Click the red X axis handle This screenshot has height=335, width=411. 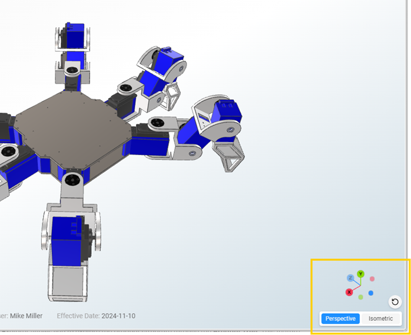coord(349,292)
